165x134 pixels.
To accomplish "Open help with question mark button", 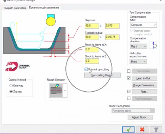I will [156, 130].
